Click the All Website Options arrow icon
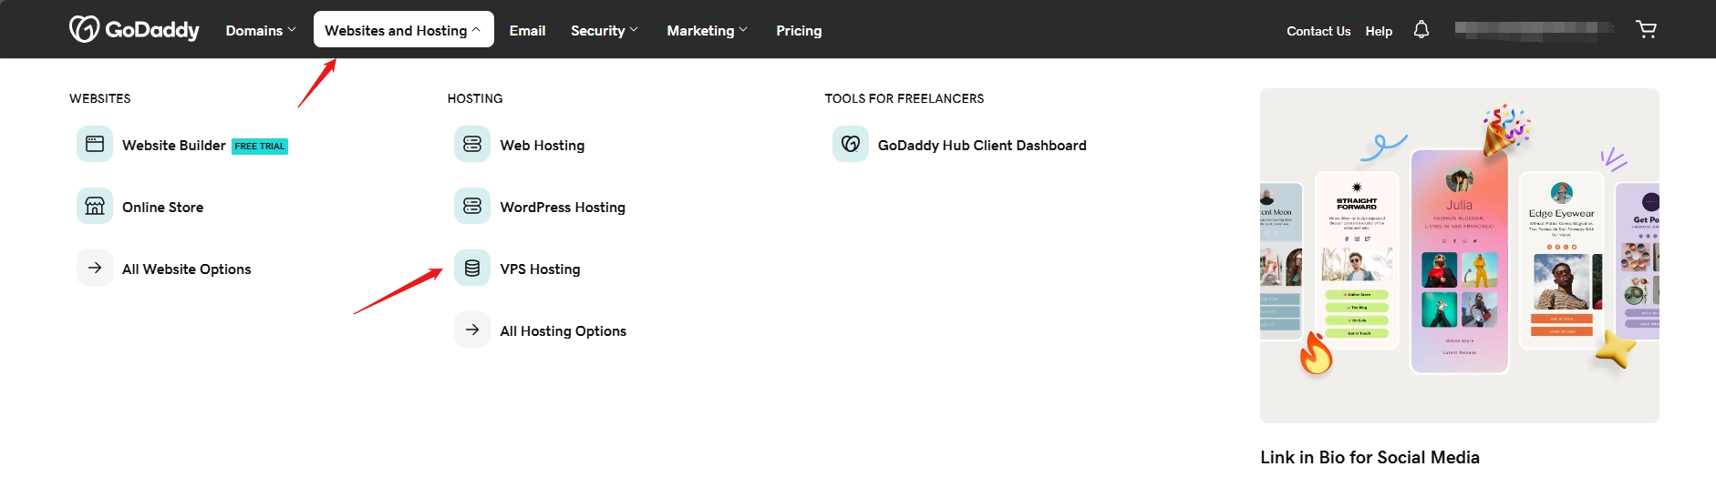The height and width of the screenshot is (477, 1716). [95, 268]
